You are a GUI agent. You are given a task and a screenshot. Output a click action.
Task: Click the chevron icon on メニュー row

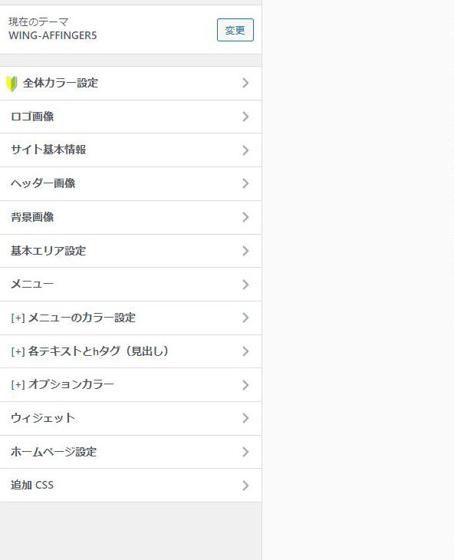coord(245,285)
